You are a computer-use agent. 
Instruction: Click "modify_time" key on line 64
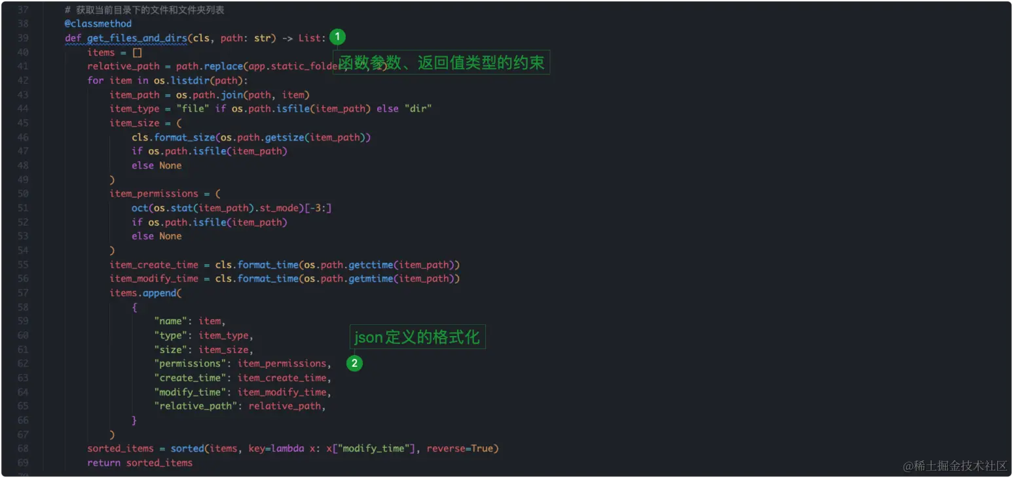(x=190, y=392)
